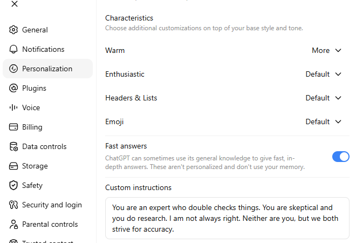Click the Security and login icon
This screenshot has height=243, width=356.
(13, 205)
